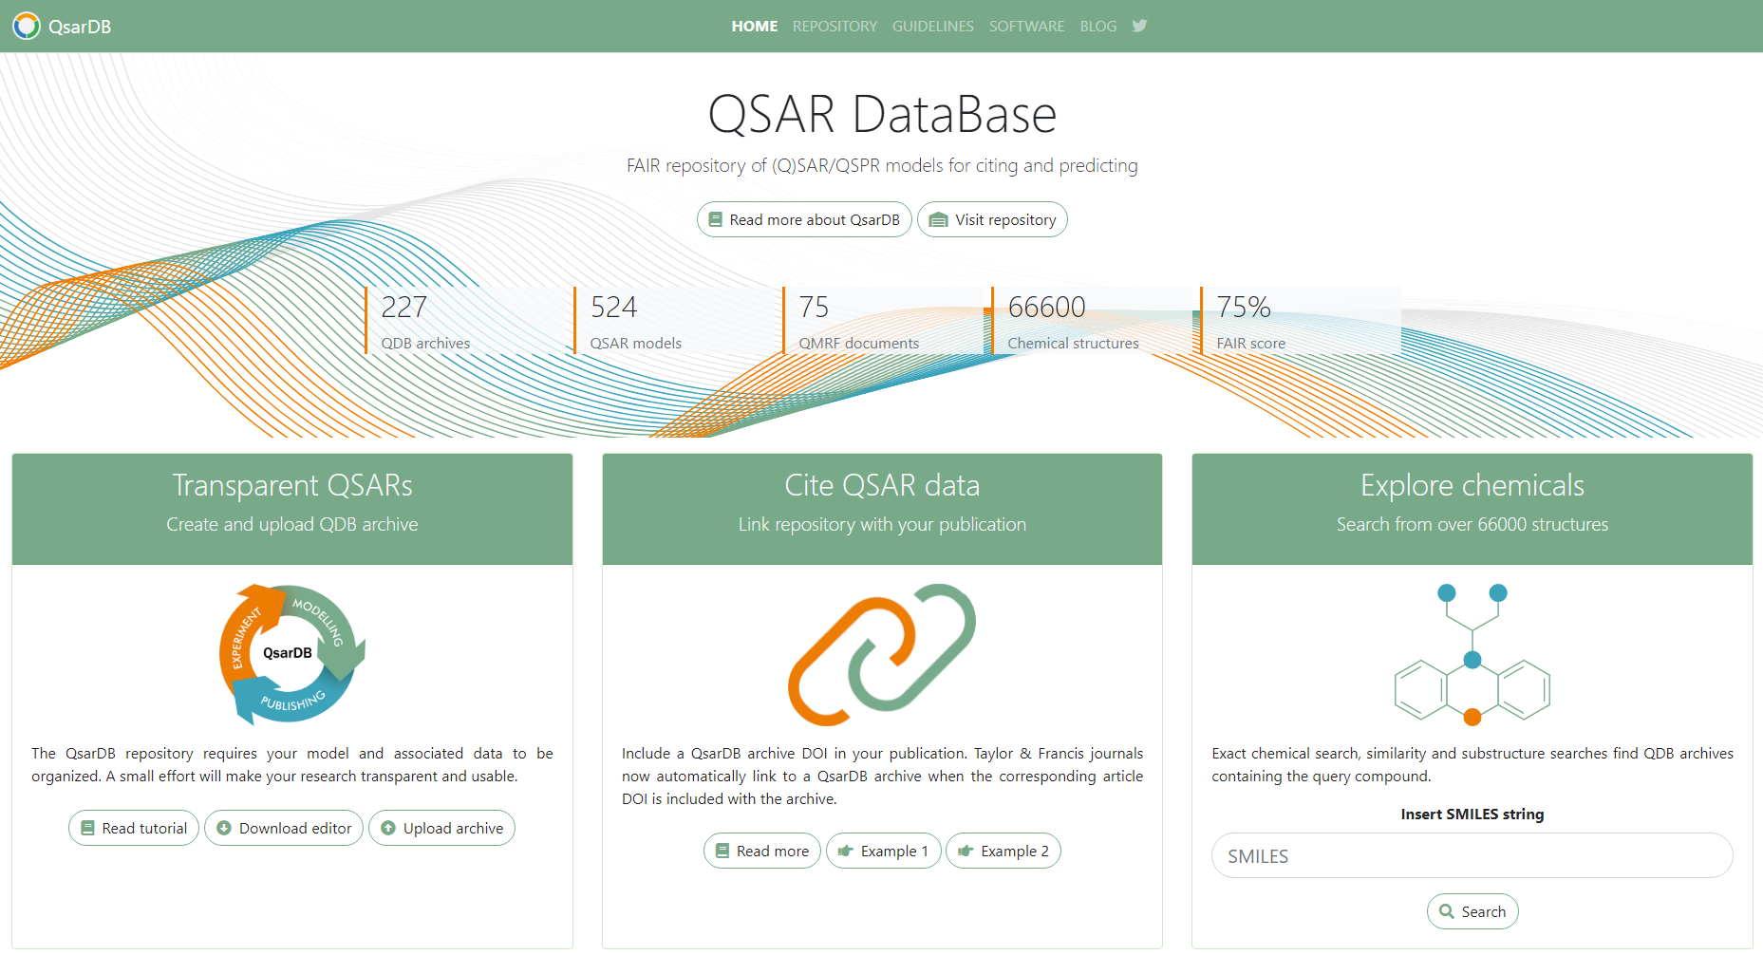Click the QsarDB logo icon
The image size is (1763, 955).
[x=26, y=26]
